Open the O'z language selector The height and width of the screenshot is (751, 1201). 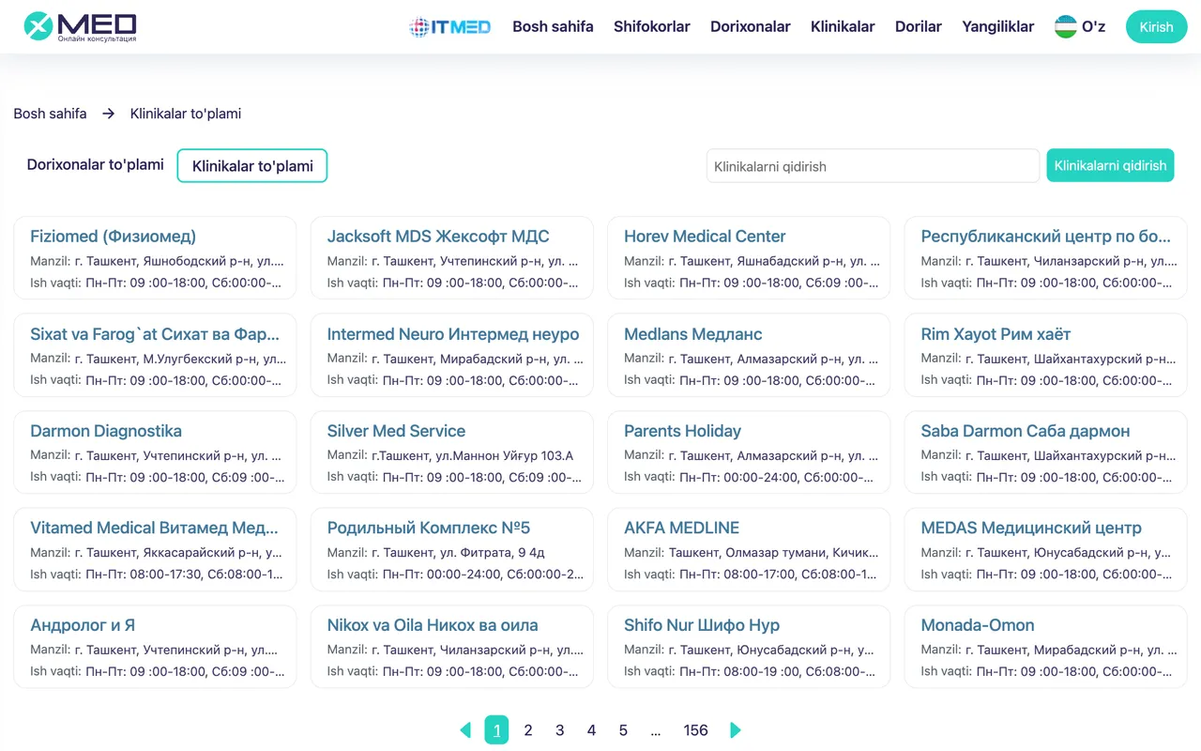[1080, 26]
